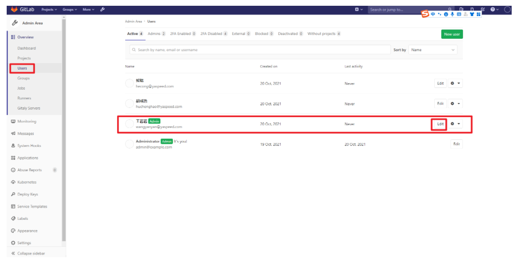Open the Sogou soft keyboard toggle

coord(460,15)
